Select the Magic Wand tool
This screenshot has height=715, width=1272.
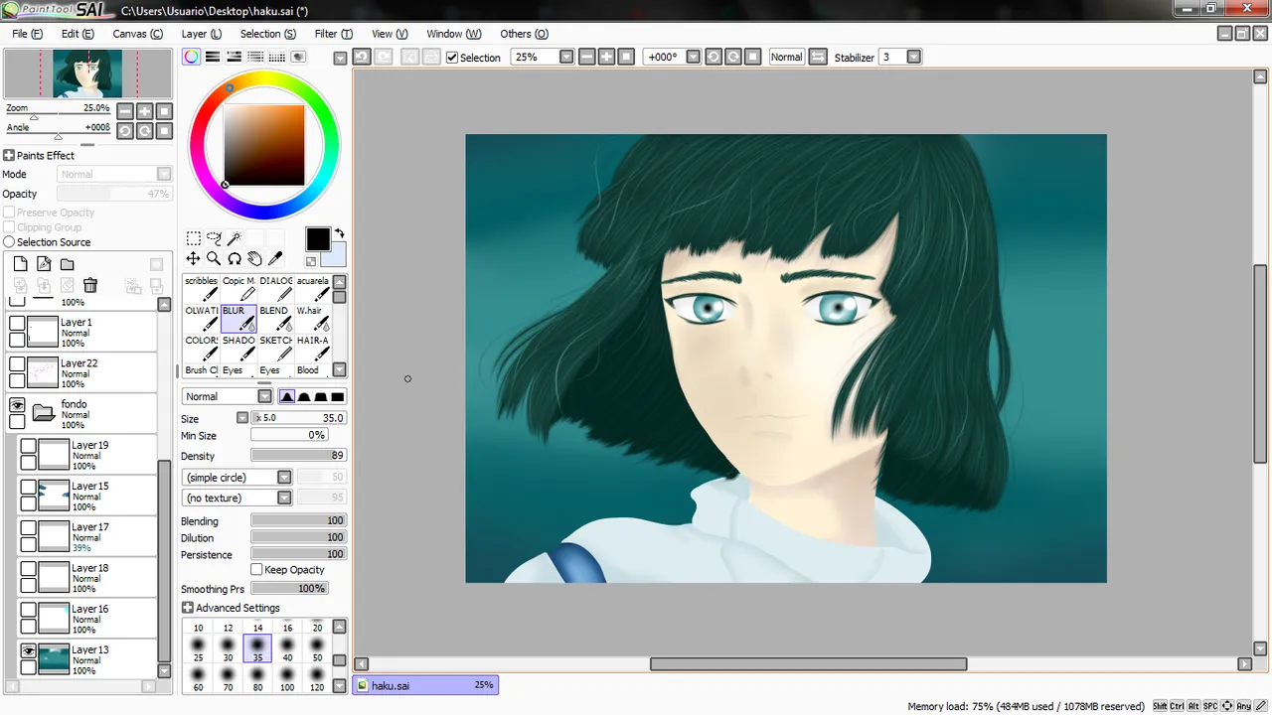click(x=235, y=238)
